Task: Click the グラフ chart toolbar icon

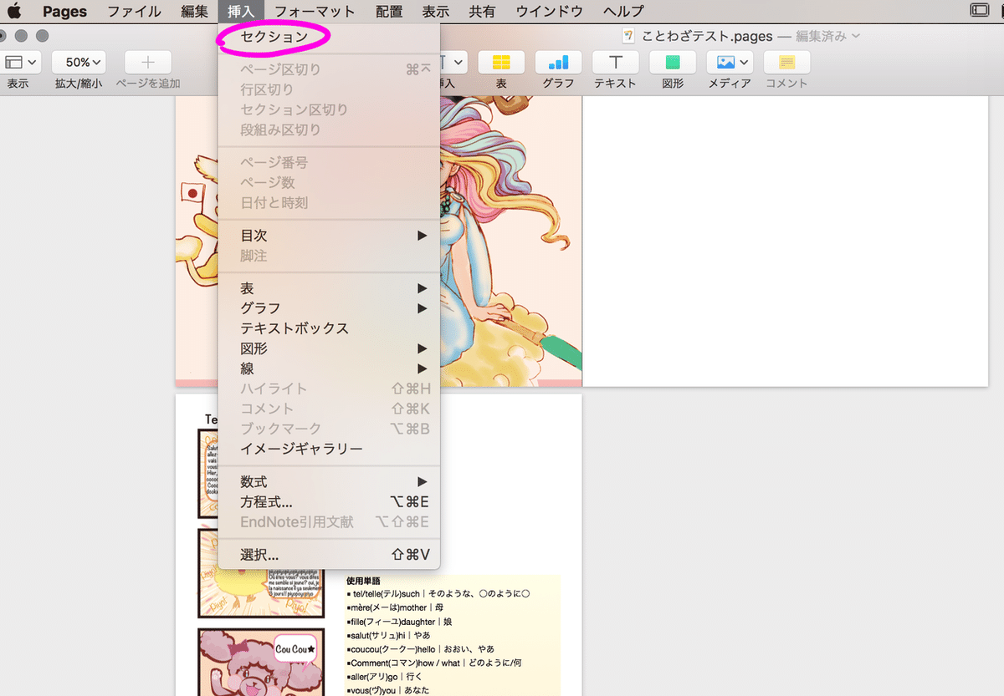Action: pyautogui.click(x=558, y=63)
